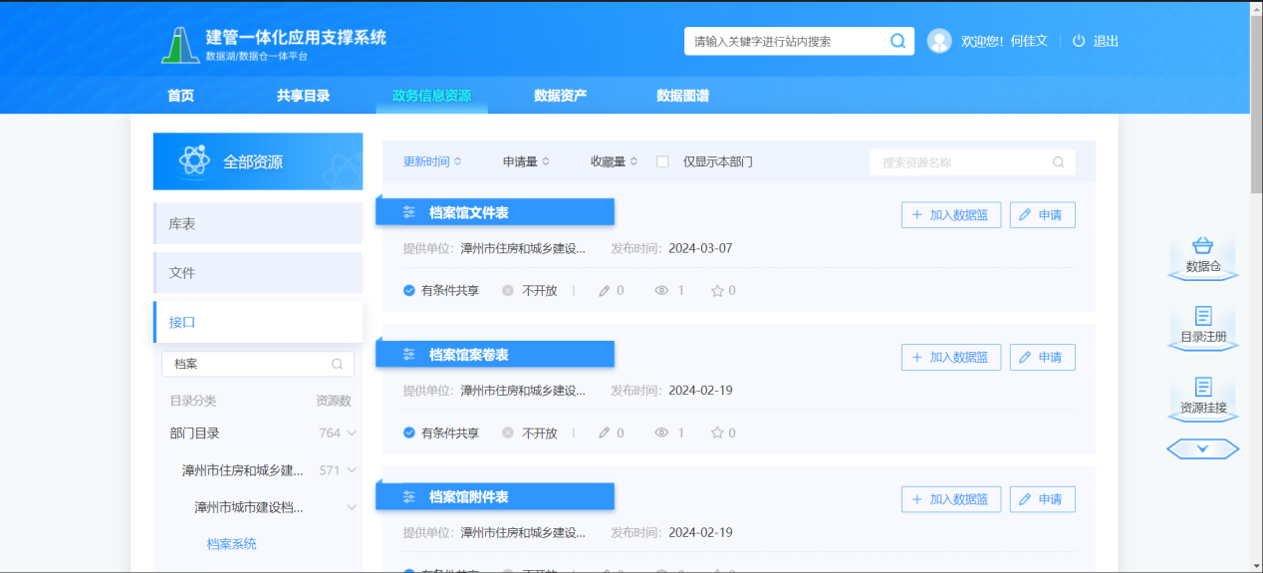Click the eye icon for 档案馆案卷表
Image resolution: width=1263 pixels, height=573 pixels.
point(661,433)
